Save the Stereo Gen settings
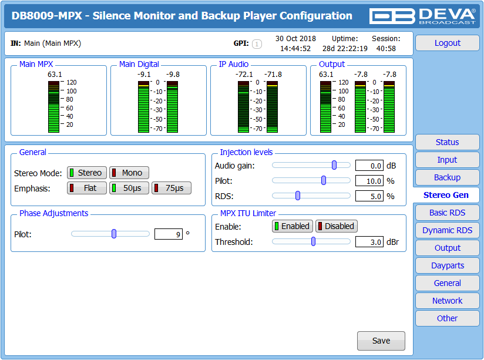Image resolution: width=484 pixels, height=360 pixels. (x=381, y=341)
